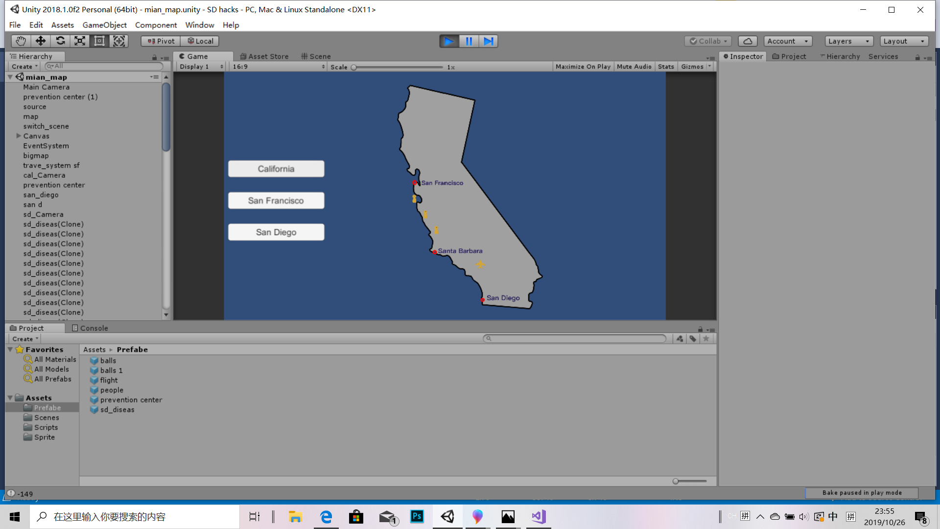Select the Rotate tool
This screenshot has width=940, height=529.
click(x=60, y=41)
